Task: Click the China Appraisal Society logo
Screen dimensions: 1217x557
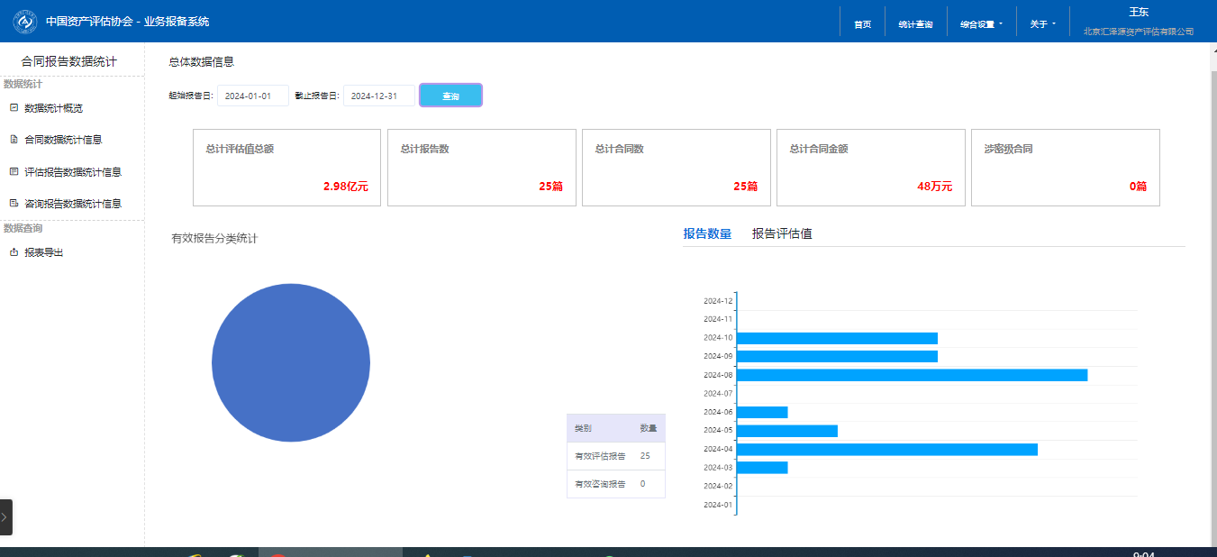Action: (x=24, y=21)
